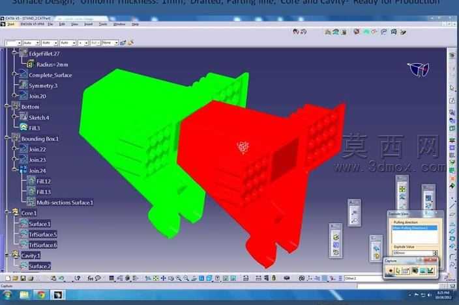The height and width of the screenshot is (305, 459).
Task: Click the Hide/Show icon
Action: pyautogui.click(x=226, y=278)
